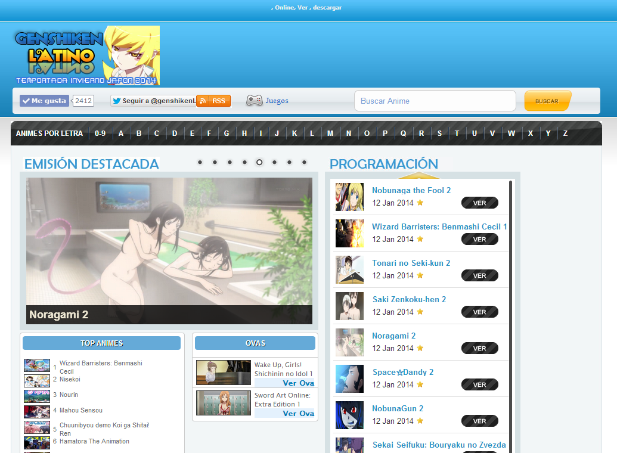Screen dimensions: 617x453
Task: Select the seventh carousel slide dot
Action: pos(289,162)
